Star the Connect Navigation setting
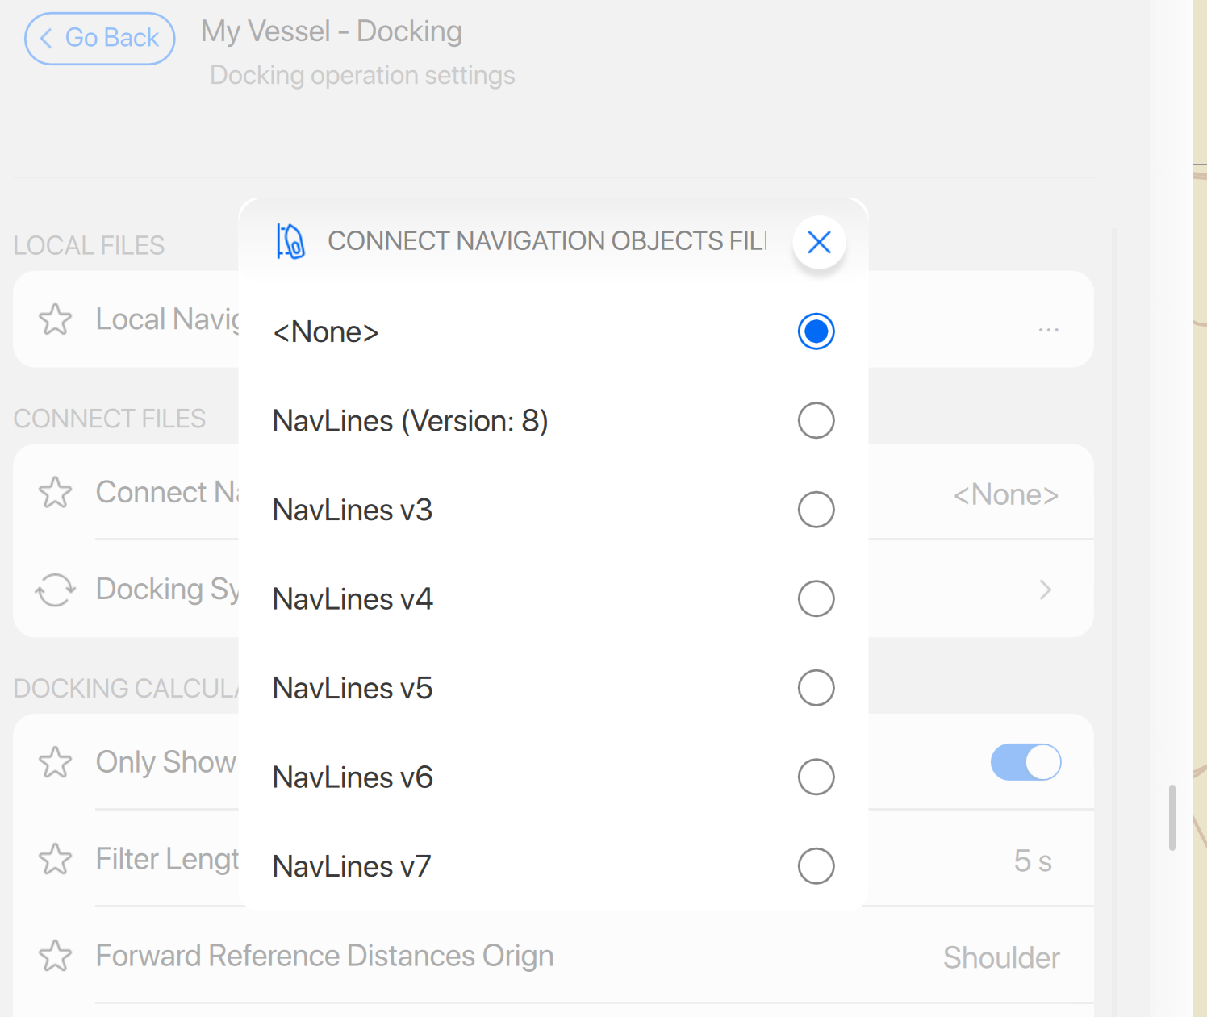The image size is (1207, 1017). (55, 493)
